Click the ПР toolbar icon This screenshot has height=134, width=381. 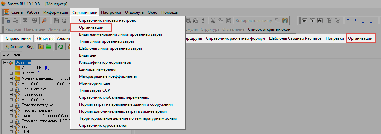tap(320, 21)
